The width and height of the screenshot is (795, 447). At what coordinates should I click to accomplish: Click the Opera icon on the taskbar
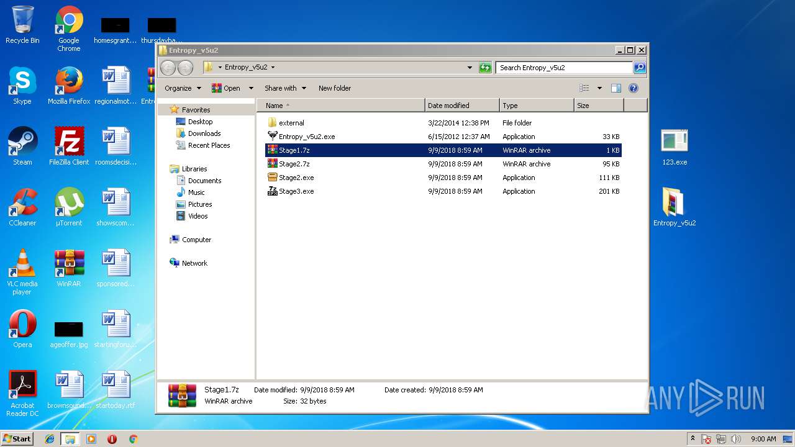click(x=112, y=439)
